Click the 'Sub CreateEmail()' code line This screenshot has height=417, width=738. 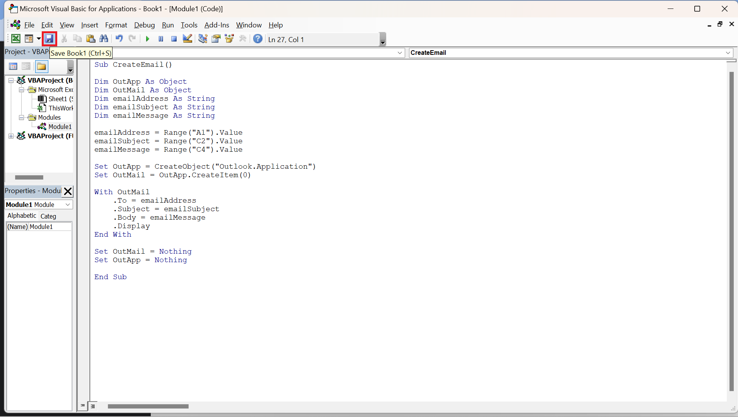(133, 64)
